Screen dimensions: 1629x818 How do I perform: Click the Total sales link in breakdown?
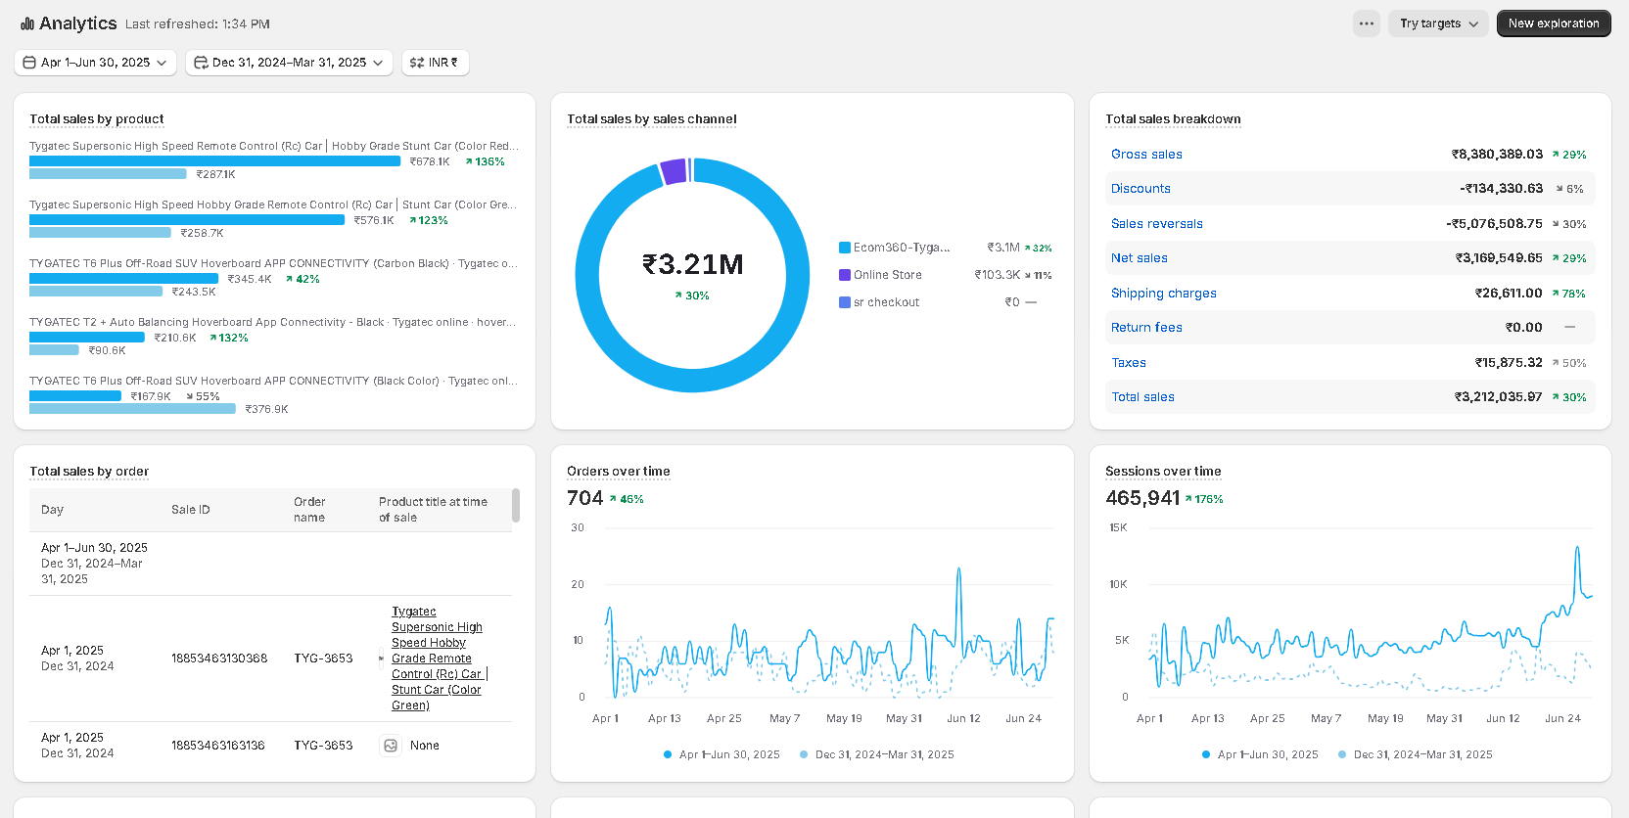tap(1142, 397)
